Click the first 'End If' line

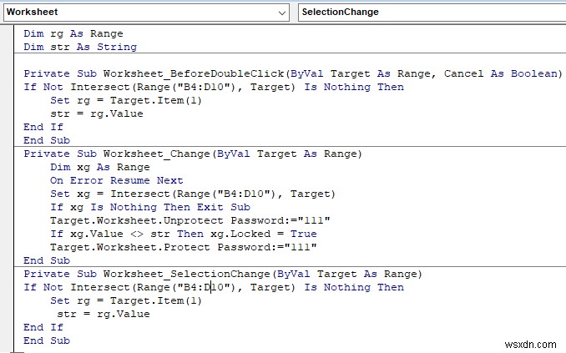[43, 127]
